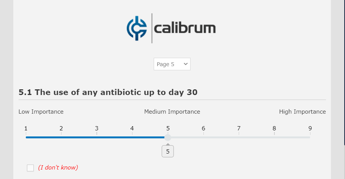Click the Low Importance label
The image size is (345, 179).
click(x=41, y=112)
